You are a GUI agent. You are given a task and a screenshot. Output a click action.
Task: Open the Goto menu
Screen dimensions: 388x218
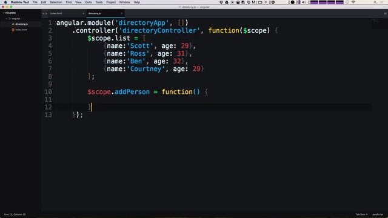click(89, 2)
